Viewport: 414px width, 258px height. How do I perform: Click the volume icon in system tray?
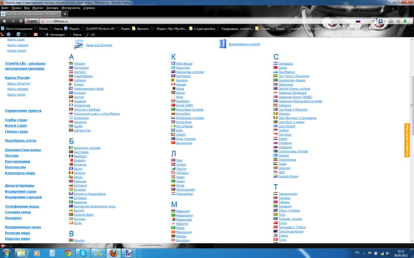[x=387, y=253]
